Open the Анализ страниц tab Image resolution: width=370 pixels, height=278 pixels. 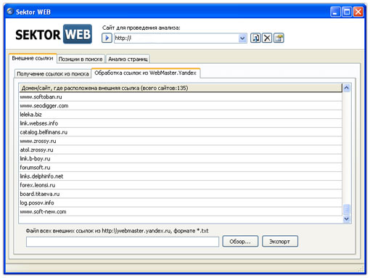(128, 59)
